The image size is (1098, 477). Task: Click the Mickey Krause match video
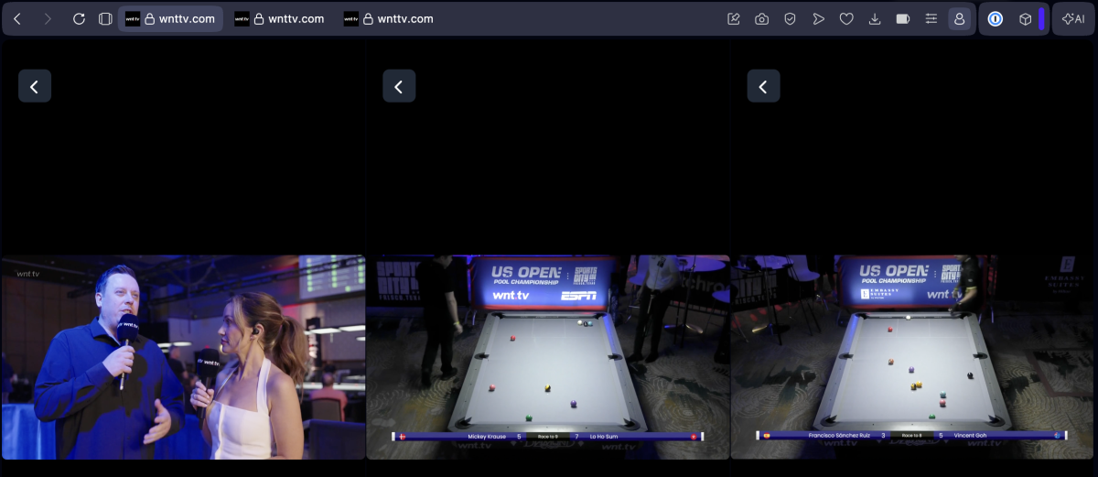(x=548, y=357)
